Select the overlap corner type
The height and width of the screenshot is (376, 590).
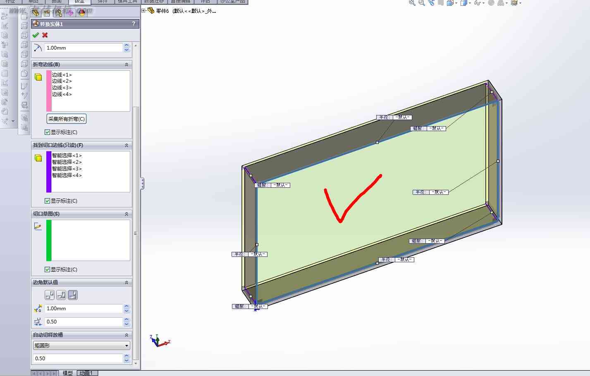61,295
